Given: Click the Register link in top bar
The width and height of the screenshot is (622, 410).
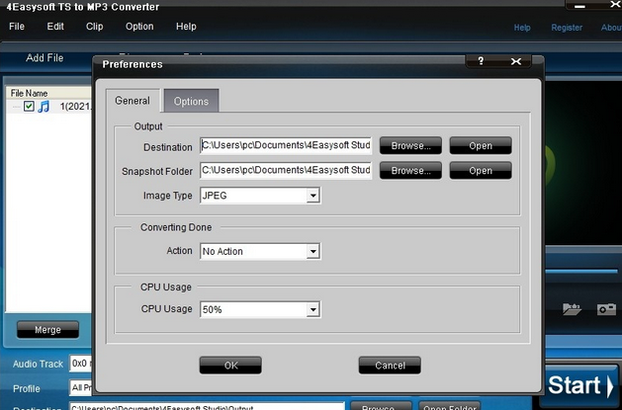Looking at the screenshot, I should click(567, 28).
